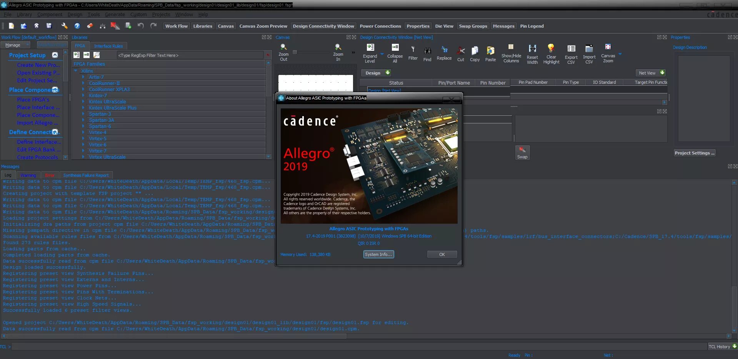The image size is (738, 359).
Task: Toggle the Work Flow panel button
Action: (177, 26)
